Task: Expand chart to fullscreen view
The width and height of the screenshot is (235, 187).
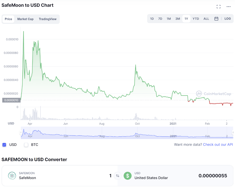Action: pos(218,7)
